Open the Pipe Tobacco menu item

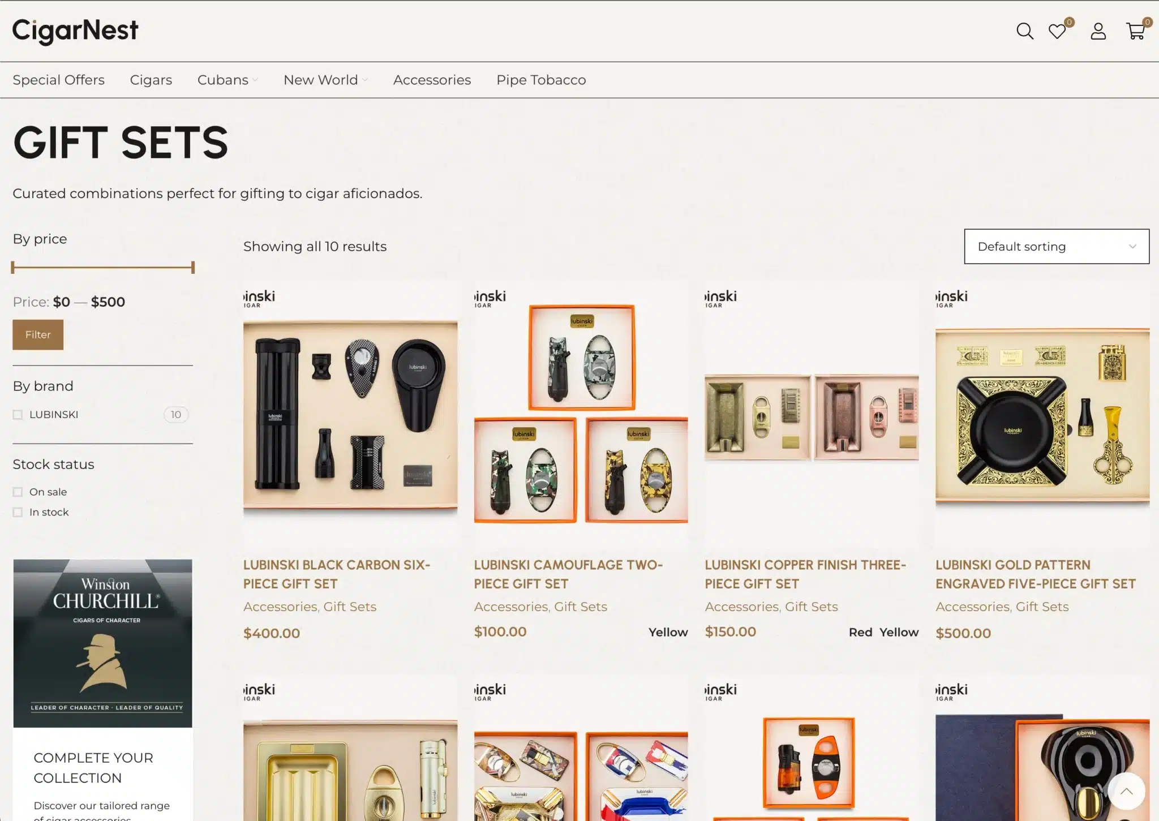point(541,80)
